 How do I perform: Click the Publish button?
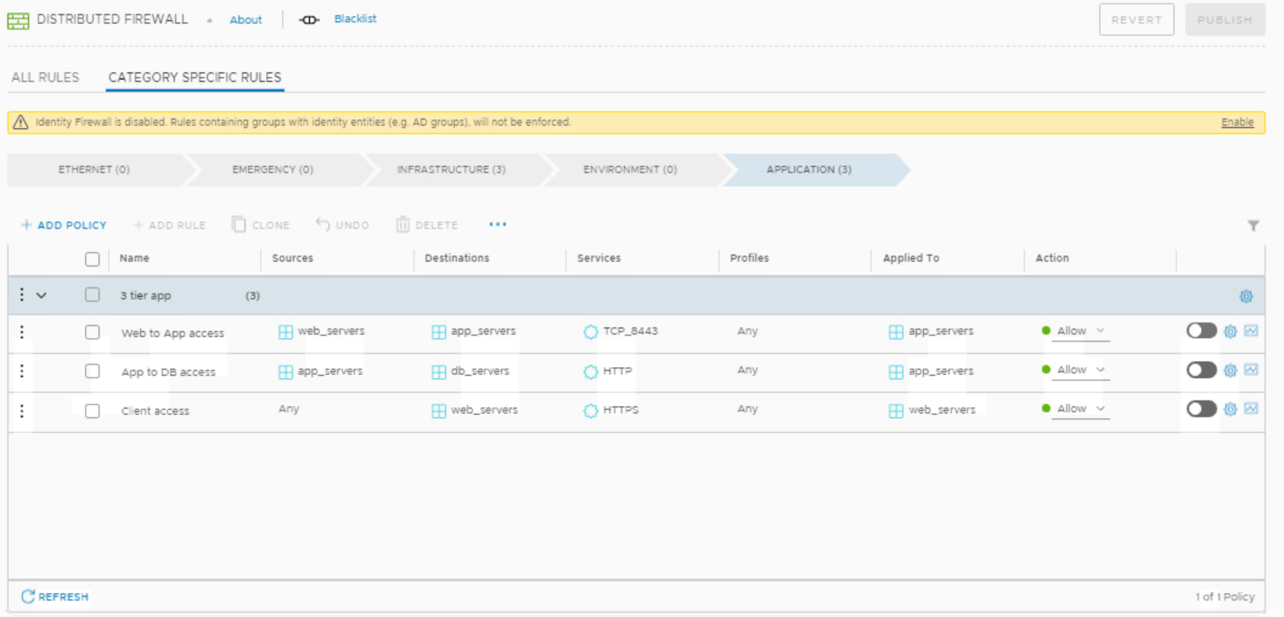pyautogui.click(x=1225, y=20)
